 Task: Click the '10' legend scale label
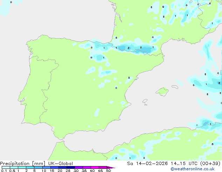pos(44,171)
